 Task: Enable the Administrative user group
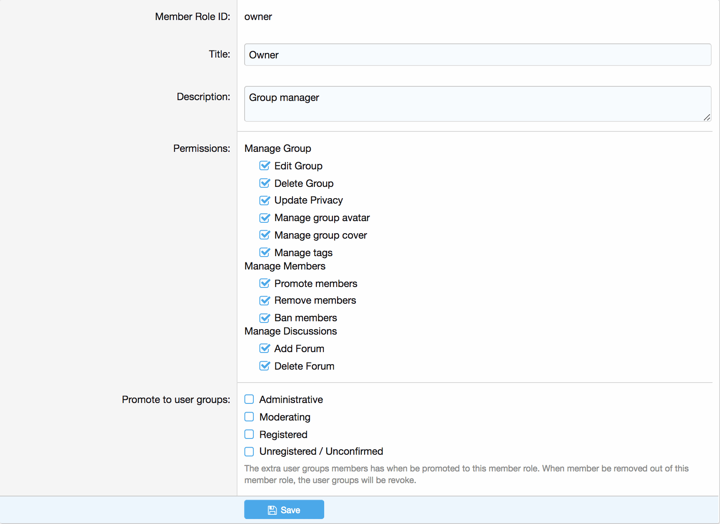click(x=249, y=400)
